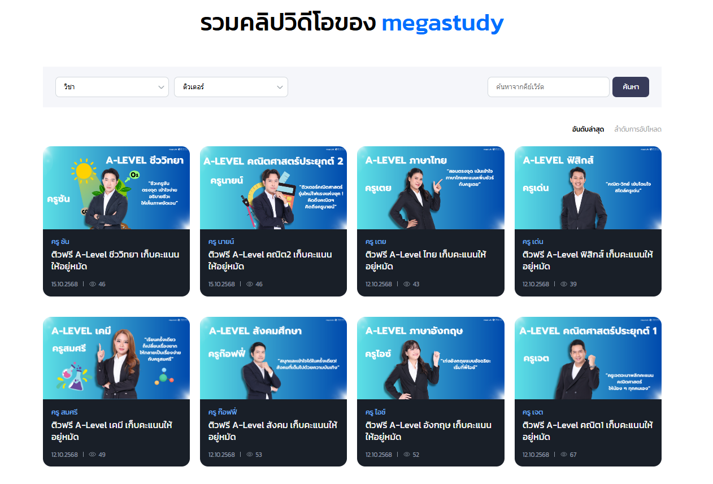Viewport: 713px width, 484px height.
Task: Open ติวฟรี A-Level คณิต1 title link
Action: click(x=588, y=431)
